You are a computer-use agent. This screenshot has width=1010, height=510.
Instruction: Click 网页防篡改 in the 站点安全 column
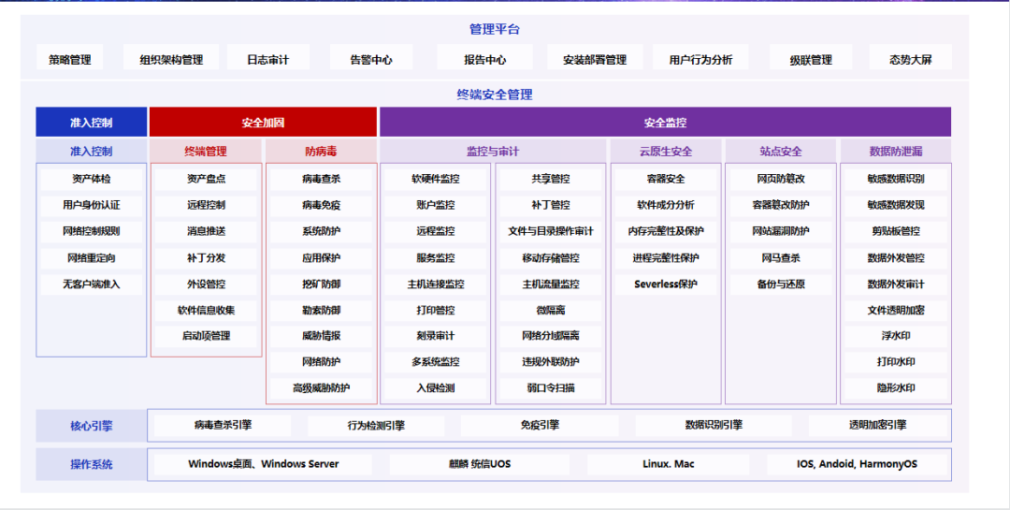781,179
